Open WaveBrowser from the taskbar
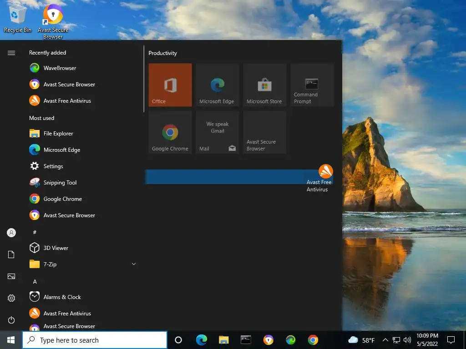Screen dimensions: 466x349 (290, 340)
